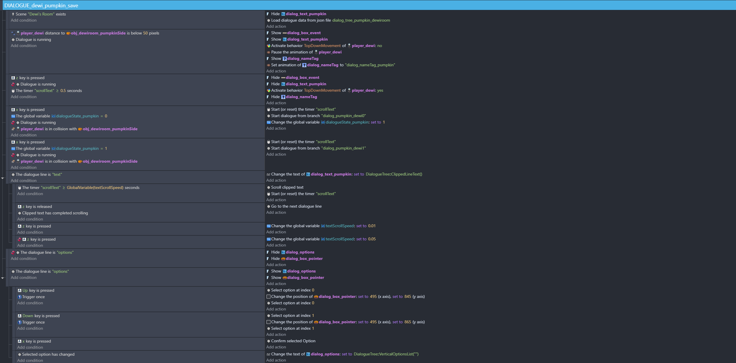Select the 'Scroll clipped text' action
The height and width of the screenshot is (363, 736).
point(287,187)
